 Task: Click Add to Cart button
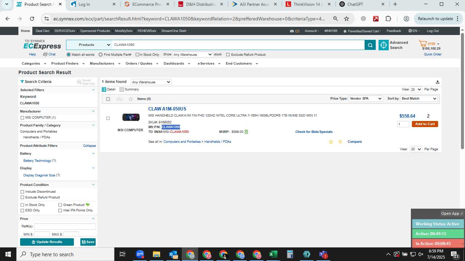(425, 124)
